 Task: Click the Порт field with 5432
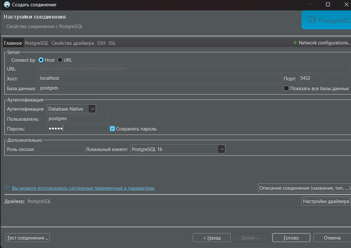point(311,78)
